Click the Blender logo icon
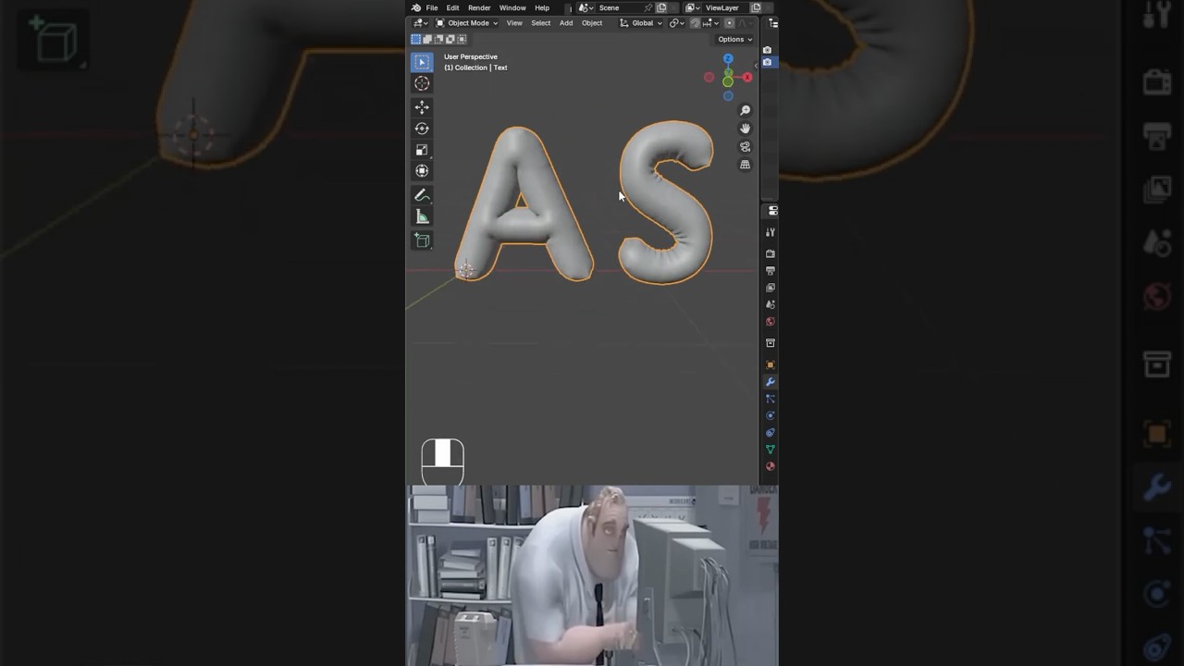 pyautogui.click(x=416, y=7)
